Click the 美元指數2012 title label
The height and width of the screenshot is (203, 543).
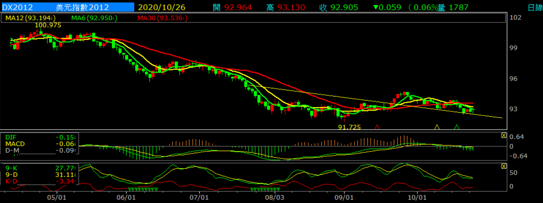[82, 7]
